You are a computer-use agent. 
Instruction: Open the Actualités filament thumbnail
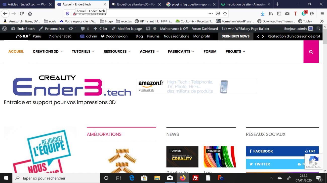(220, 157)
